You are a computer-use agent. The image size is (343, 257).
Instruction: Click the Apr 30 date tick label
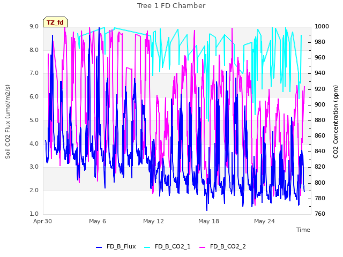click(x=42, y=221)
